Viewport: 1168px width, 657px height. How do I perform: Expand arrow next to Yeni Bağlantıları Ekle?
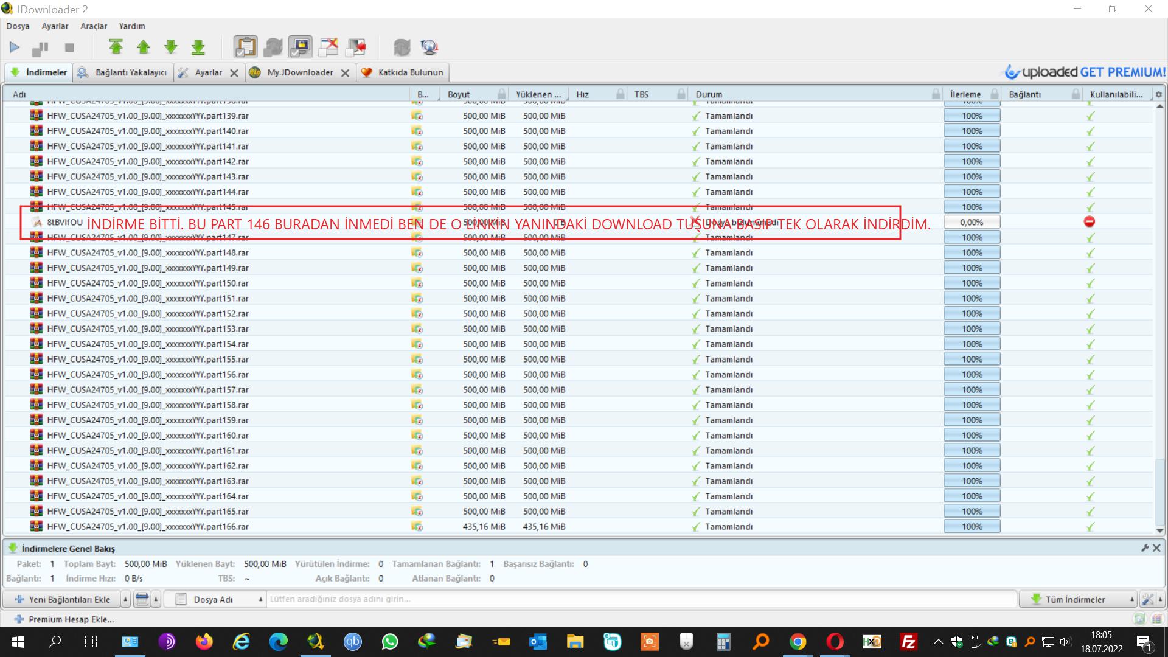pyautogui.click(x=125, y=599)
